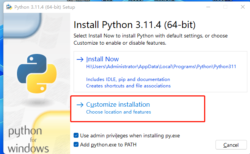Click the 'Install Python 3.11.4 (64-bit)' heading
This screenshot has height=154, width=250.
135,25
